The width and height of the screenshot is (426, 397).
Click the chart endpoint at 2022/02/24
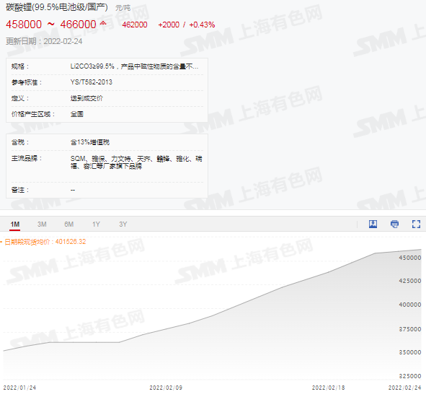tap(421, 250)
